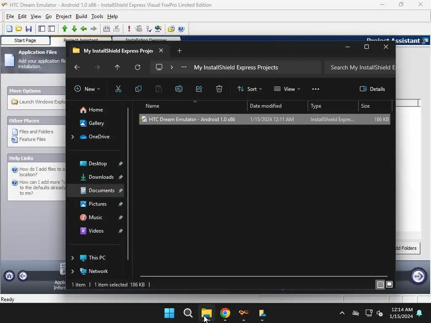Select HTC Dream Emulator project file
Image resolution: width=431 pixels, height=323 pixels.
264,119
